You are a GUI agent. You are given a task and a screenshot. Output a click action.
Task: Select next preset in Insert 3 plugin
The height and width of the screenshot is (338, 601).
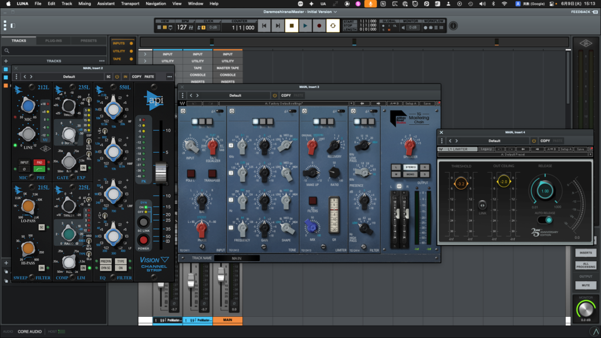(x=197, y=96)
